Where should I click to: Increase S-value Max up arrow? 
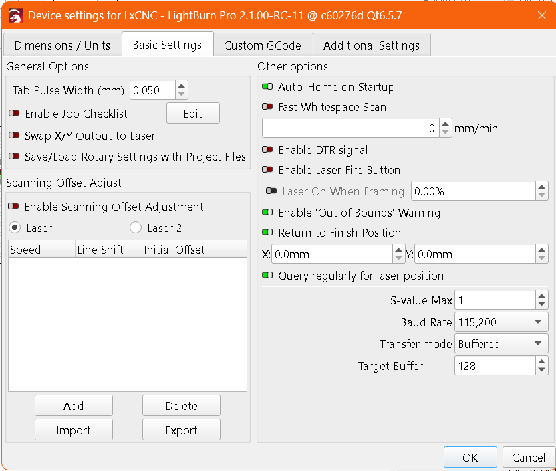541,296
